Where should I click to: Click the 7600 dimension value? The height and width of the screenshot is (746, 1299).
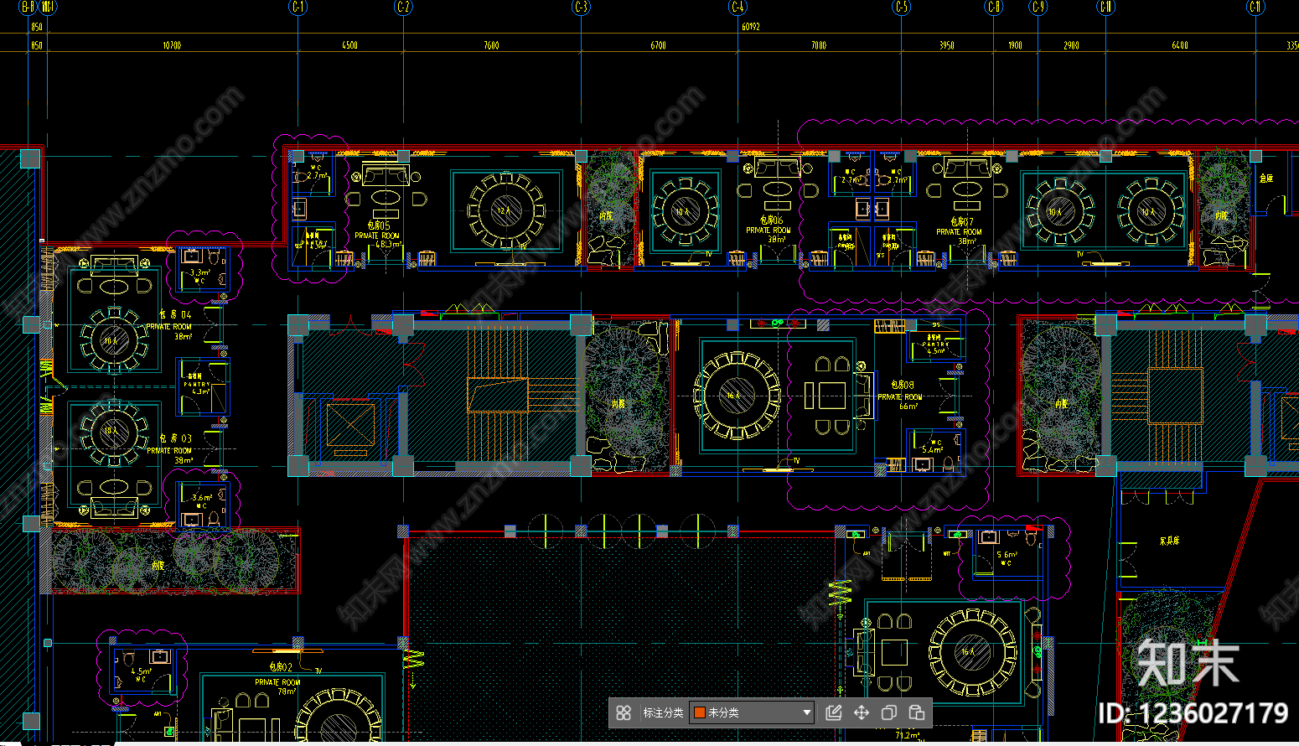point(491,45)
